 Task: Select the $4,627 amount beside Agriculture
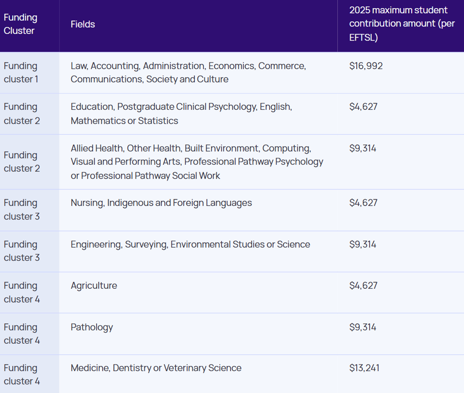click(363, 286)
